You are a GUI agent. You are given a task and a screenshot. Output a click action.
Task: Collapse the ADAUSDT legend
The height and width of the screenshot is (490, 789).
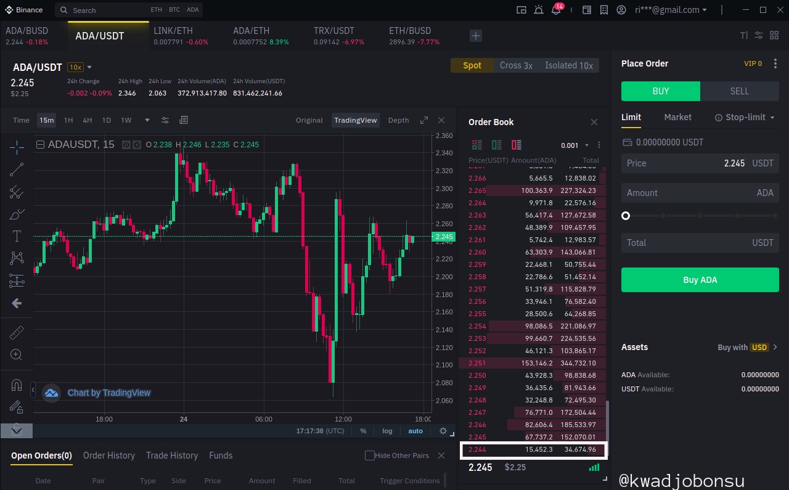coord(41,145)
